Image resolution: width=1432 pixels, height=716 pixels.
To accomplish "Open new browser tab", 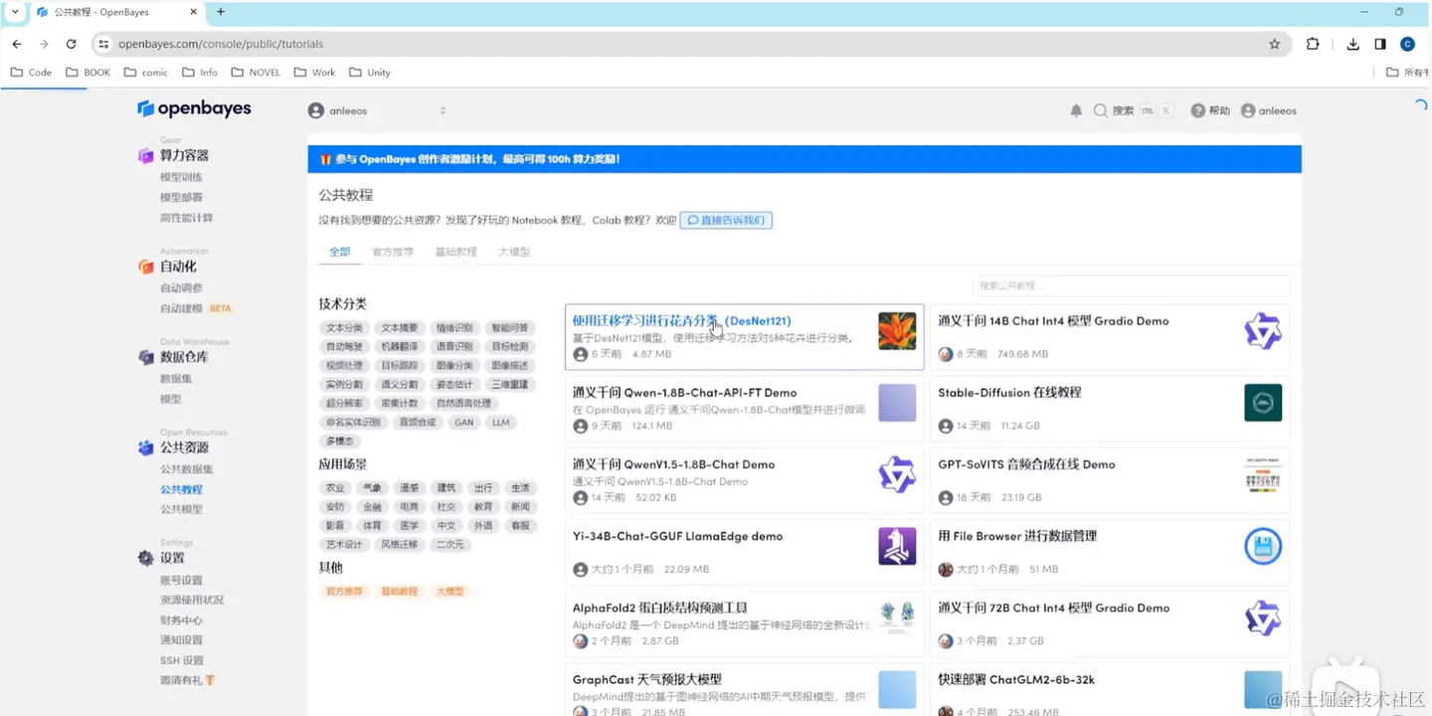I will pos(221,12).
